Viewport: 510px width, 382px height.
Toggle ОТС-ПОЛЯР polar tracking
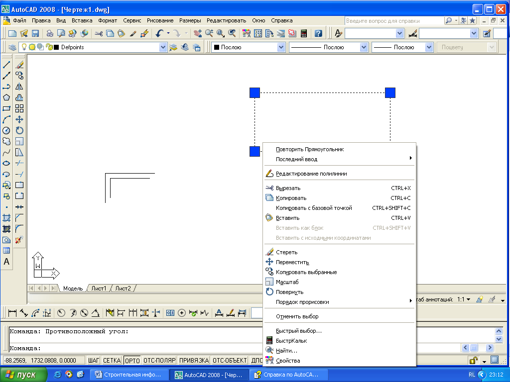pyautogui.click(x=159, y=361)
